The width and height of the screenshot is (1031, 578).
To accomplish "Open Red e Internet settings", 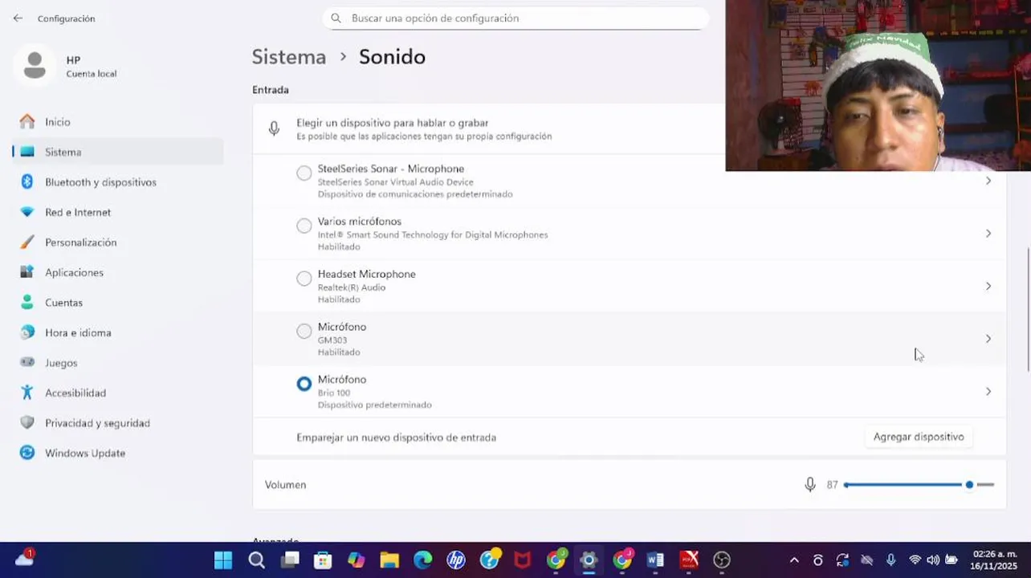I will 117,212.
